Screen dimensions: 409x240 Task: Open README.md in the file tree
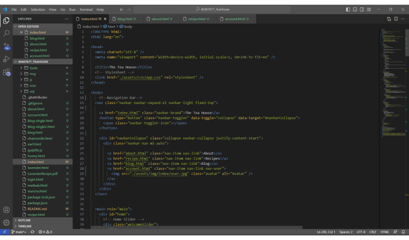click(37, 209)
